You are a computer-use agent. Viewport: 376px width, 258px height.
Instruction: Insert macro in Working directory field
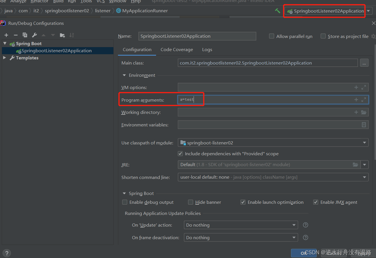coord(356,112)
